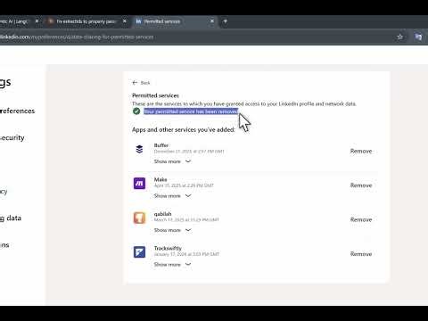The image size is (428, 321).
Task: Click the 'service has been removed' confirmation message
Action: (191, 111)
